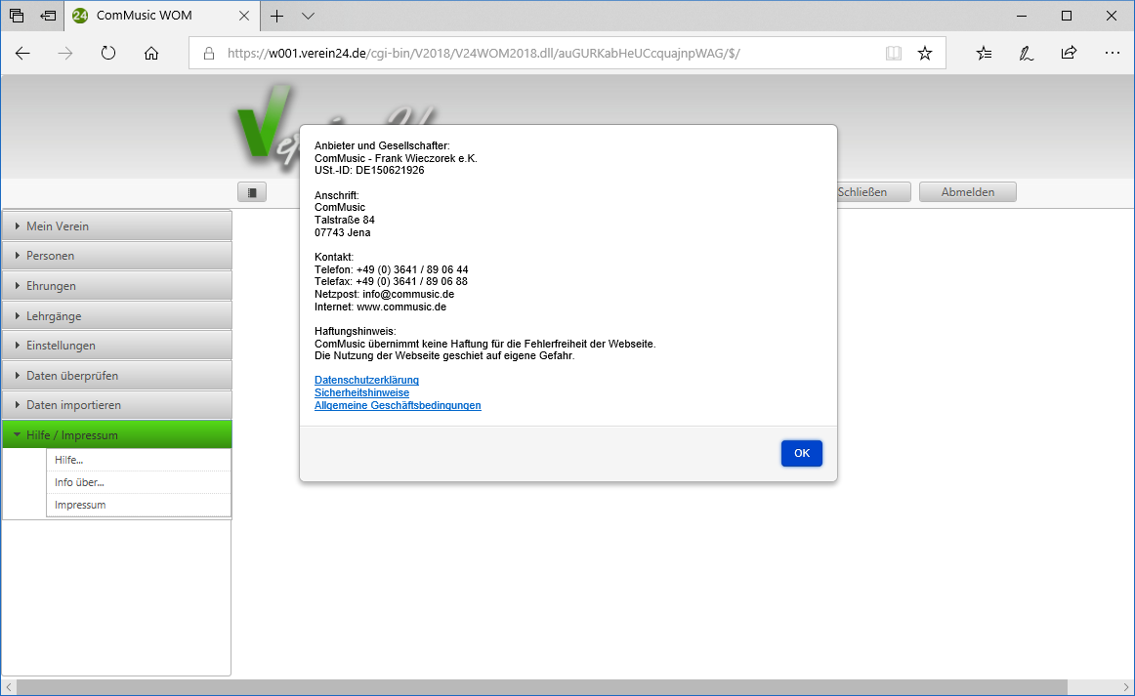Expand the Mein Verein section
Viewport: 1135px width, 696px height.
116,225
